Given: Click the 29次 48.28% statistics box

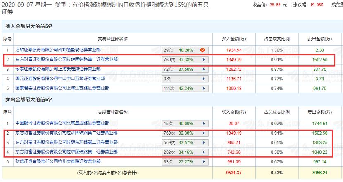Looking at the screenshot, I should [185, 50].
